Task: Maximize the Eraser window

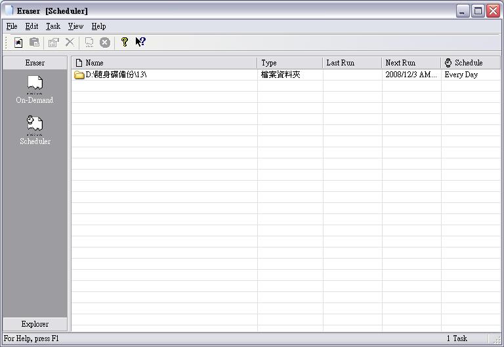Action: pos(478,11)
